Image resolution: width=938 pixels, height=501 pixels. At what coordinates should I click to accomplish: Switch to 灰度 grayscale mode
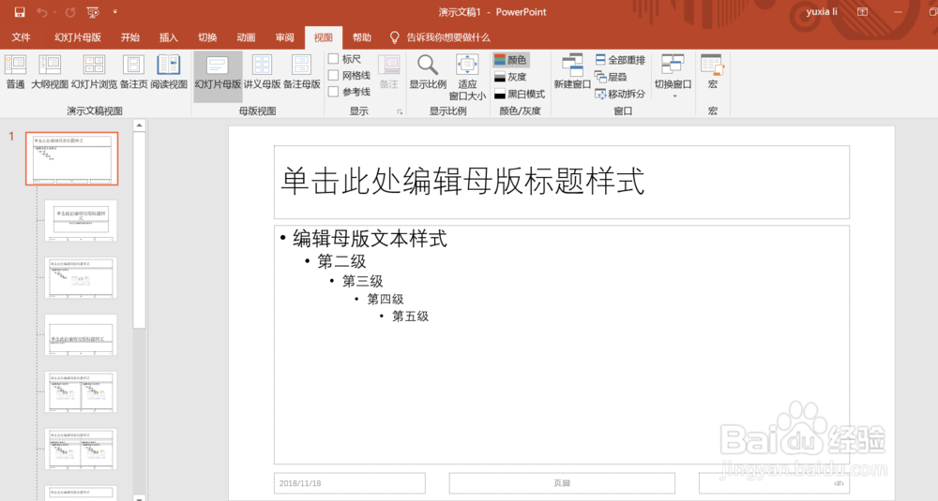coord(510,77)
